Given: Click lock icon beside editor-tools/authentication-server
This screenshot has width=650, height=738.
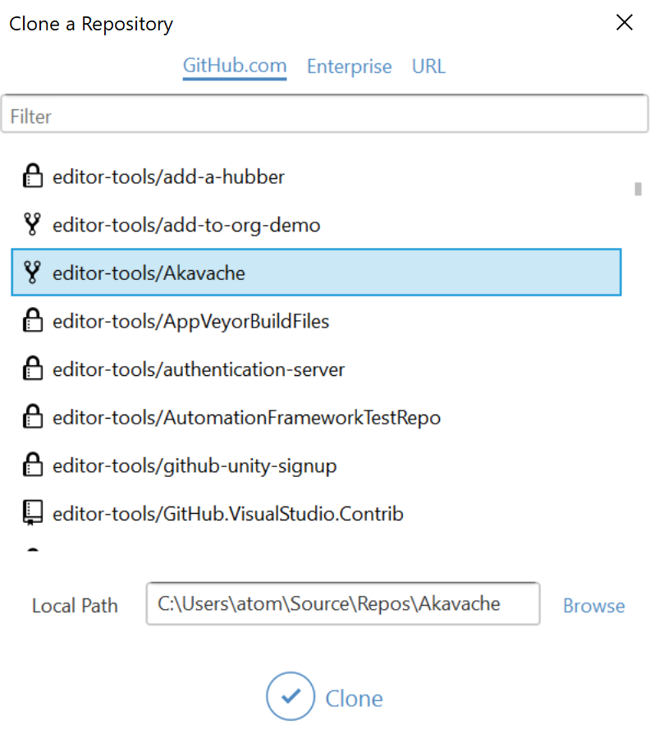Looking at the screenshot, I should (32, 369).
